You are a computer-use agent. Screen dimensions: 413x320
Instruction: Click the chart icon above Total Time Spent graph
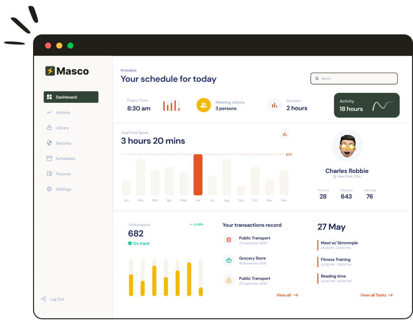285,134
